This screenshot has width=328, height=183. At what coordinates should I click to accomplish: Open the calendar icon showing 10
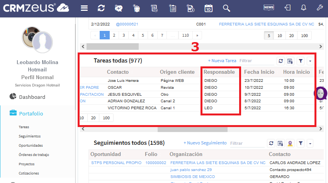point(208,8)
